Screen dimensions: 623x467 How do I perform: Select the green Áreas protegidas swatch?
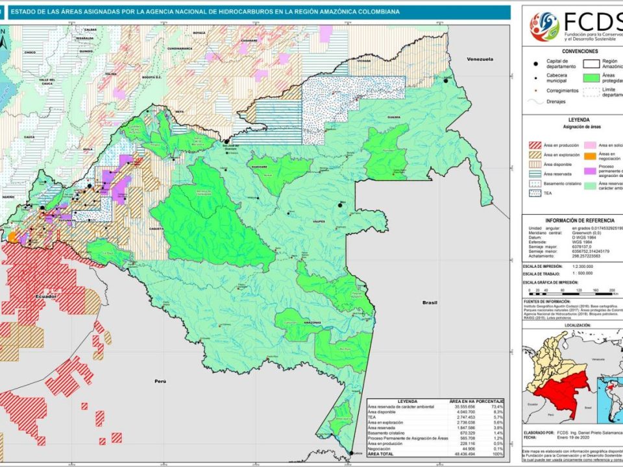click(x=592, y=78)
